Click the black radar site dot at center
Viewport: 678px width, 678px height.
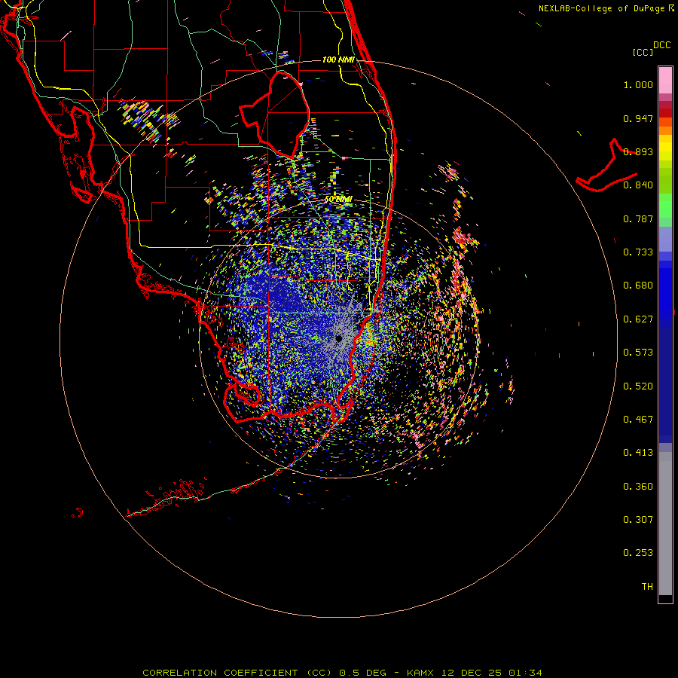click(x=339, y=338)
